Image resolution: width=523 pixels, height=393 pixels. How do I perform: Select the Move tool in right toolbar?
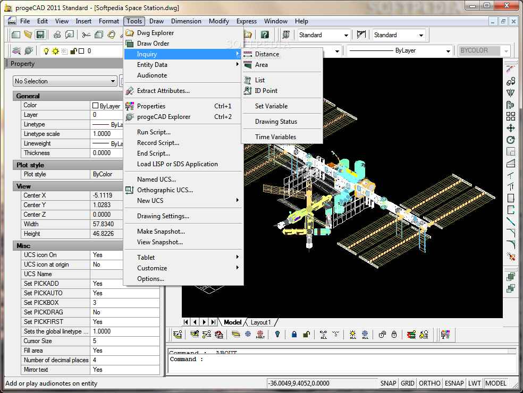pyautogui.click(x=511, y=128)
